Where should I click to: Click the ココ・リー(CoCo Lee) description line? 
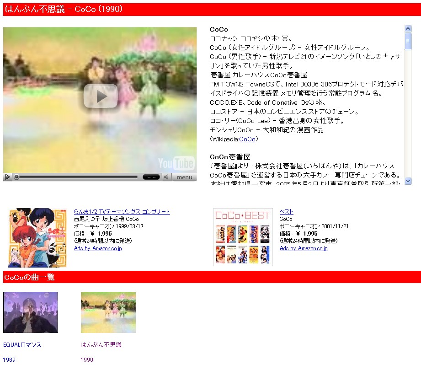pyautogui.click(x=277, y=121)
